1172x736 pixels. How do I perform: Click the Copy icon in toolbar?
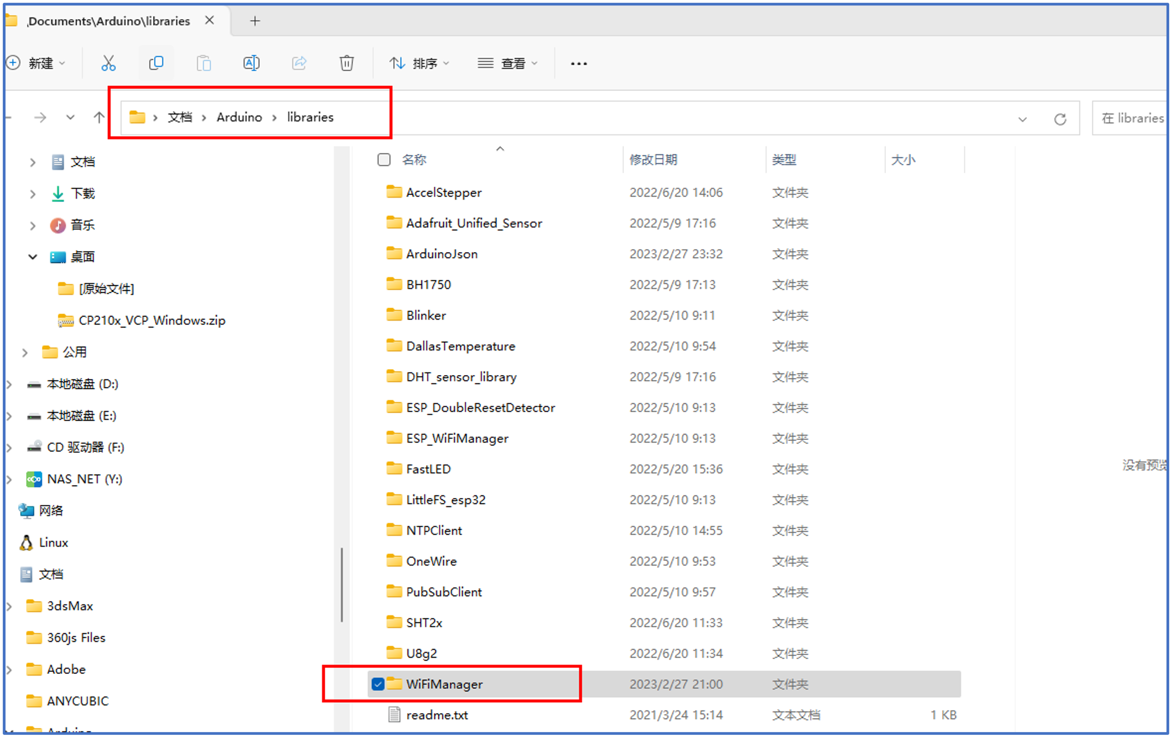pos(156,63)
